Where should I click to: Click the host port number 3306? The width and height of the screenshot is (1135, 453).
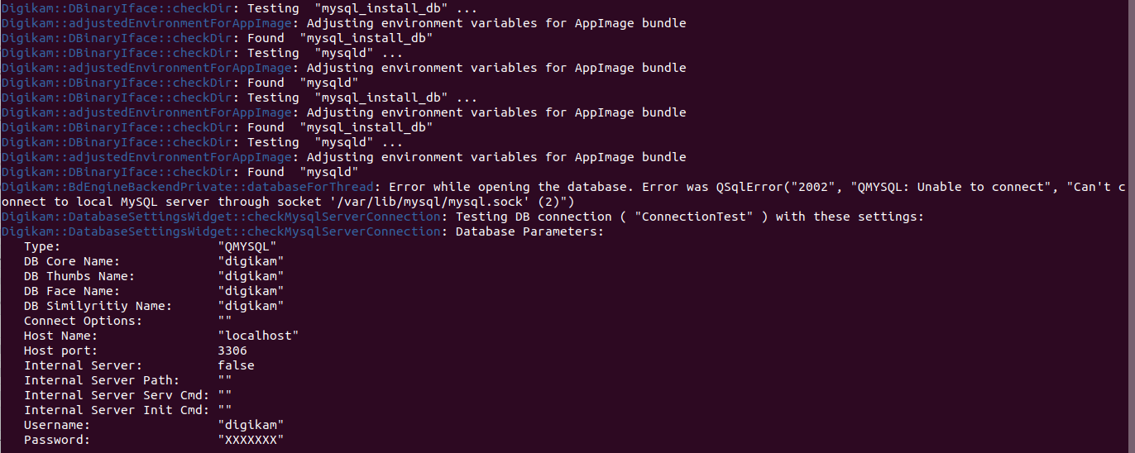[x=232, y=350]
